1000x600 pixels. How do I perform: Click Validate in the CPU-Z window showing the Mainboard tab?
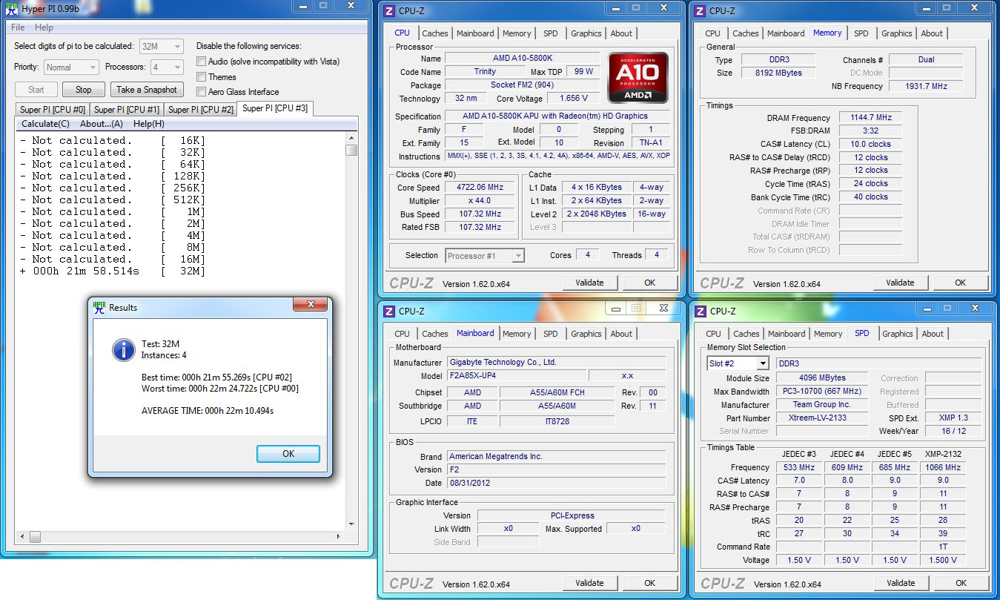(589, 583)
